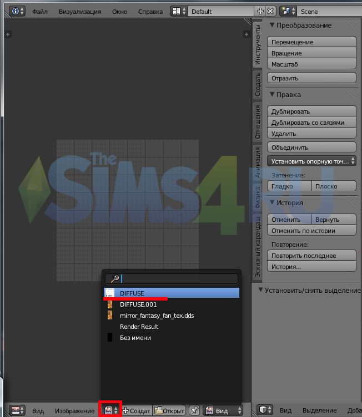Click the image browse icon in the header
This screenshot has width=362, height=417.
tap(109, 410)
